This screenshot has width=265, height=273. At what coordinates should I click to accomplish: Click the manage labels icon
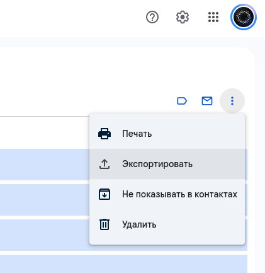click(x=182, y=101)
